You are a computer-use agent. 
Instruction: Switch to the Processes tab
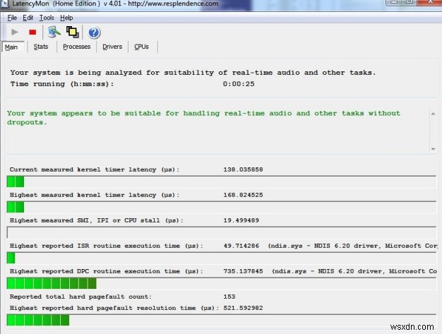[77, 47]
